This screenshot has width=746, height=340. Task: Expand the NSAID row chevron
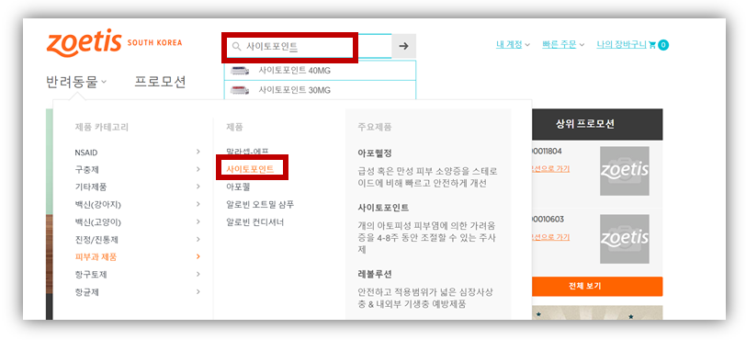coord(198,152)
